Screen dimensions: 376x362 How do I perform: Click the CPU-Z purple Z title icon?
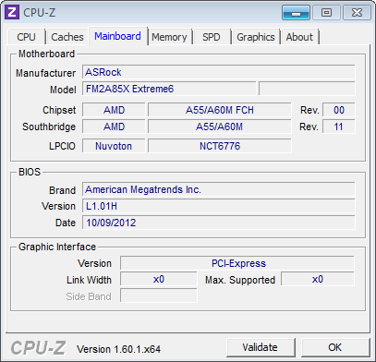[x=12, y=12]
